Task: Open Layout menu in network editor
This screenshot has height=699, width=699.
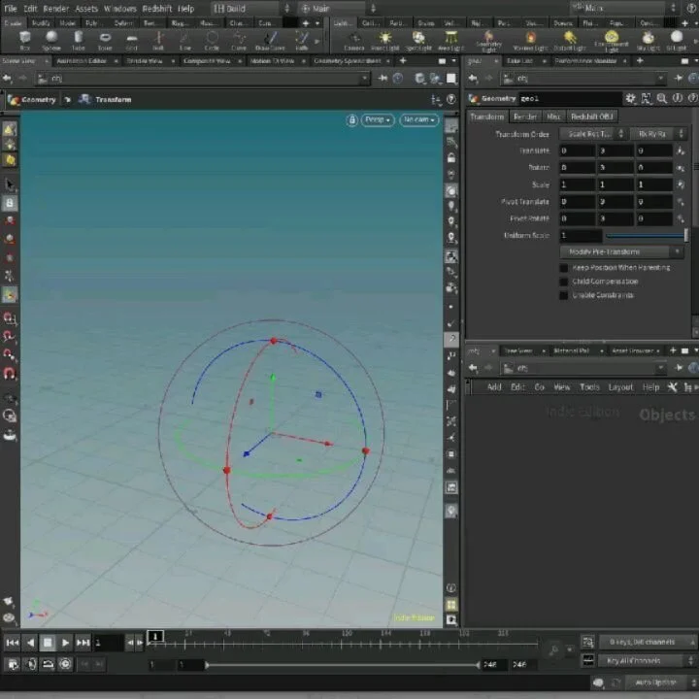Action: tap(620, 387)
